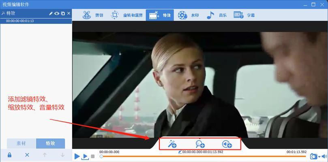Close the 视频编辑软件 window
This screenshot has height=162, width=328.
click(x=322, y=4)
